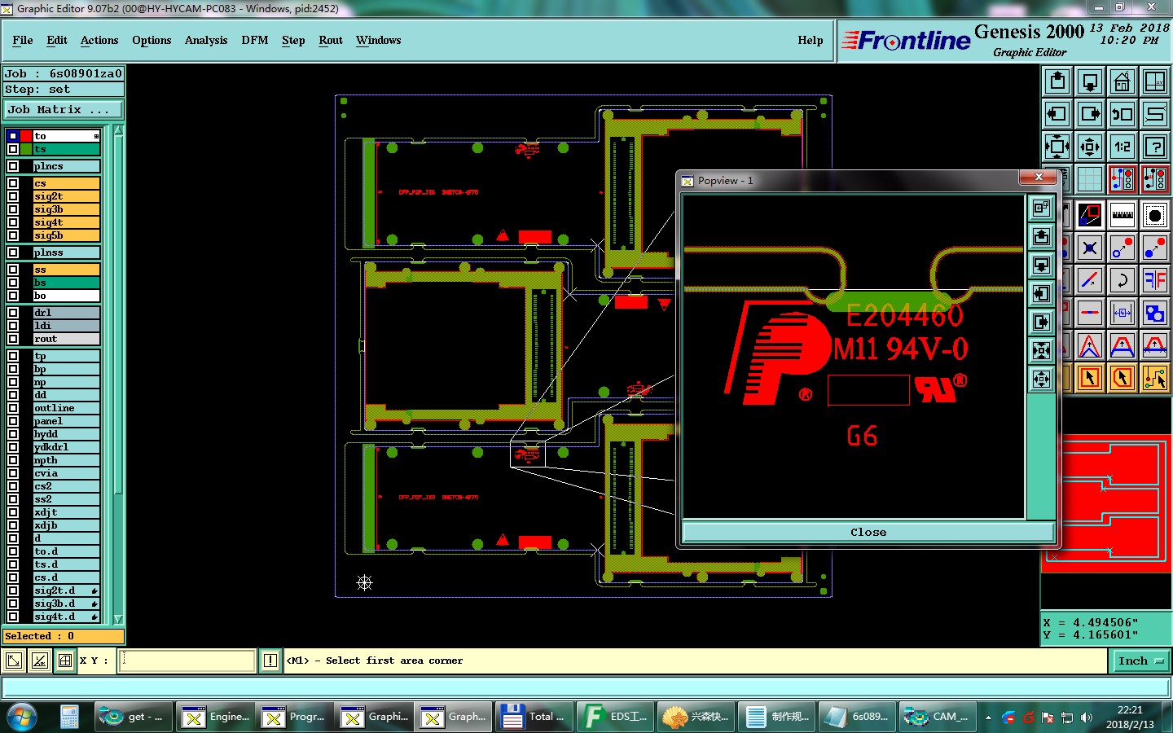1173x733 pixels.
Task: Click the pan down view icon
Action: click(1090, 81)
